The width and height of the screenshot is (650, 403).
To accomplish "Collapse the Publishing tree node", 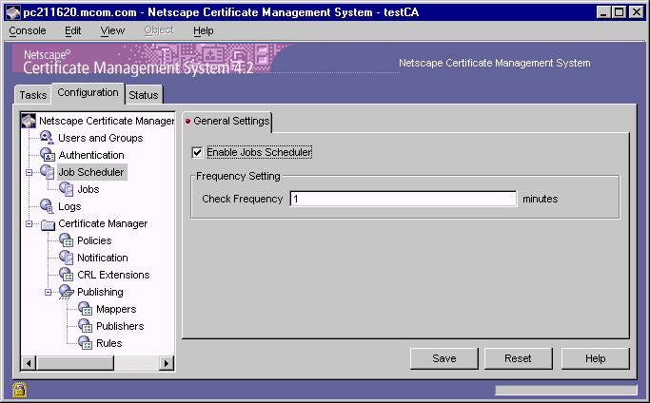I will point(49,292).
